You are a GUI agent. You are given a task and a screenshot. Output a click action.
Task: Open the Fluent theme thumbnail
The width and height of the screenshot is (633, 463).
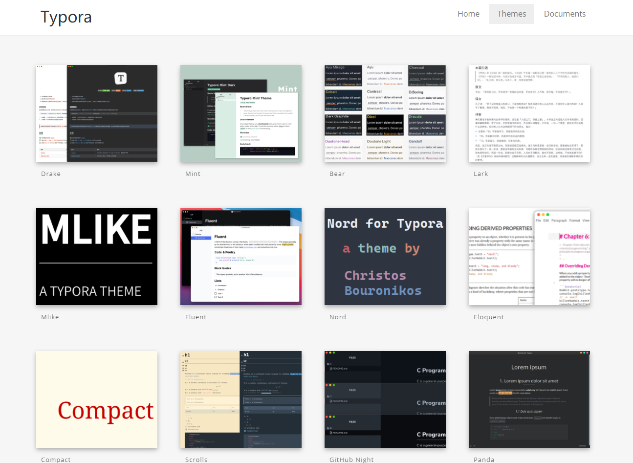click(x=241, y=256)
